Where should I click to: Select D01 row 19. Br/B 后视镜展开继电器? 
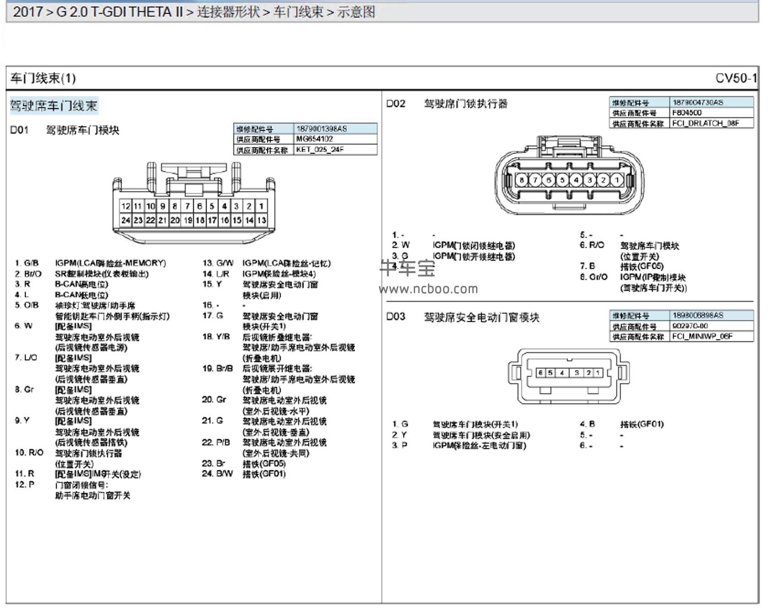[278, 379]
